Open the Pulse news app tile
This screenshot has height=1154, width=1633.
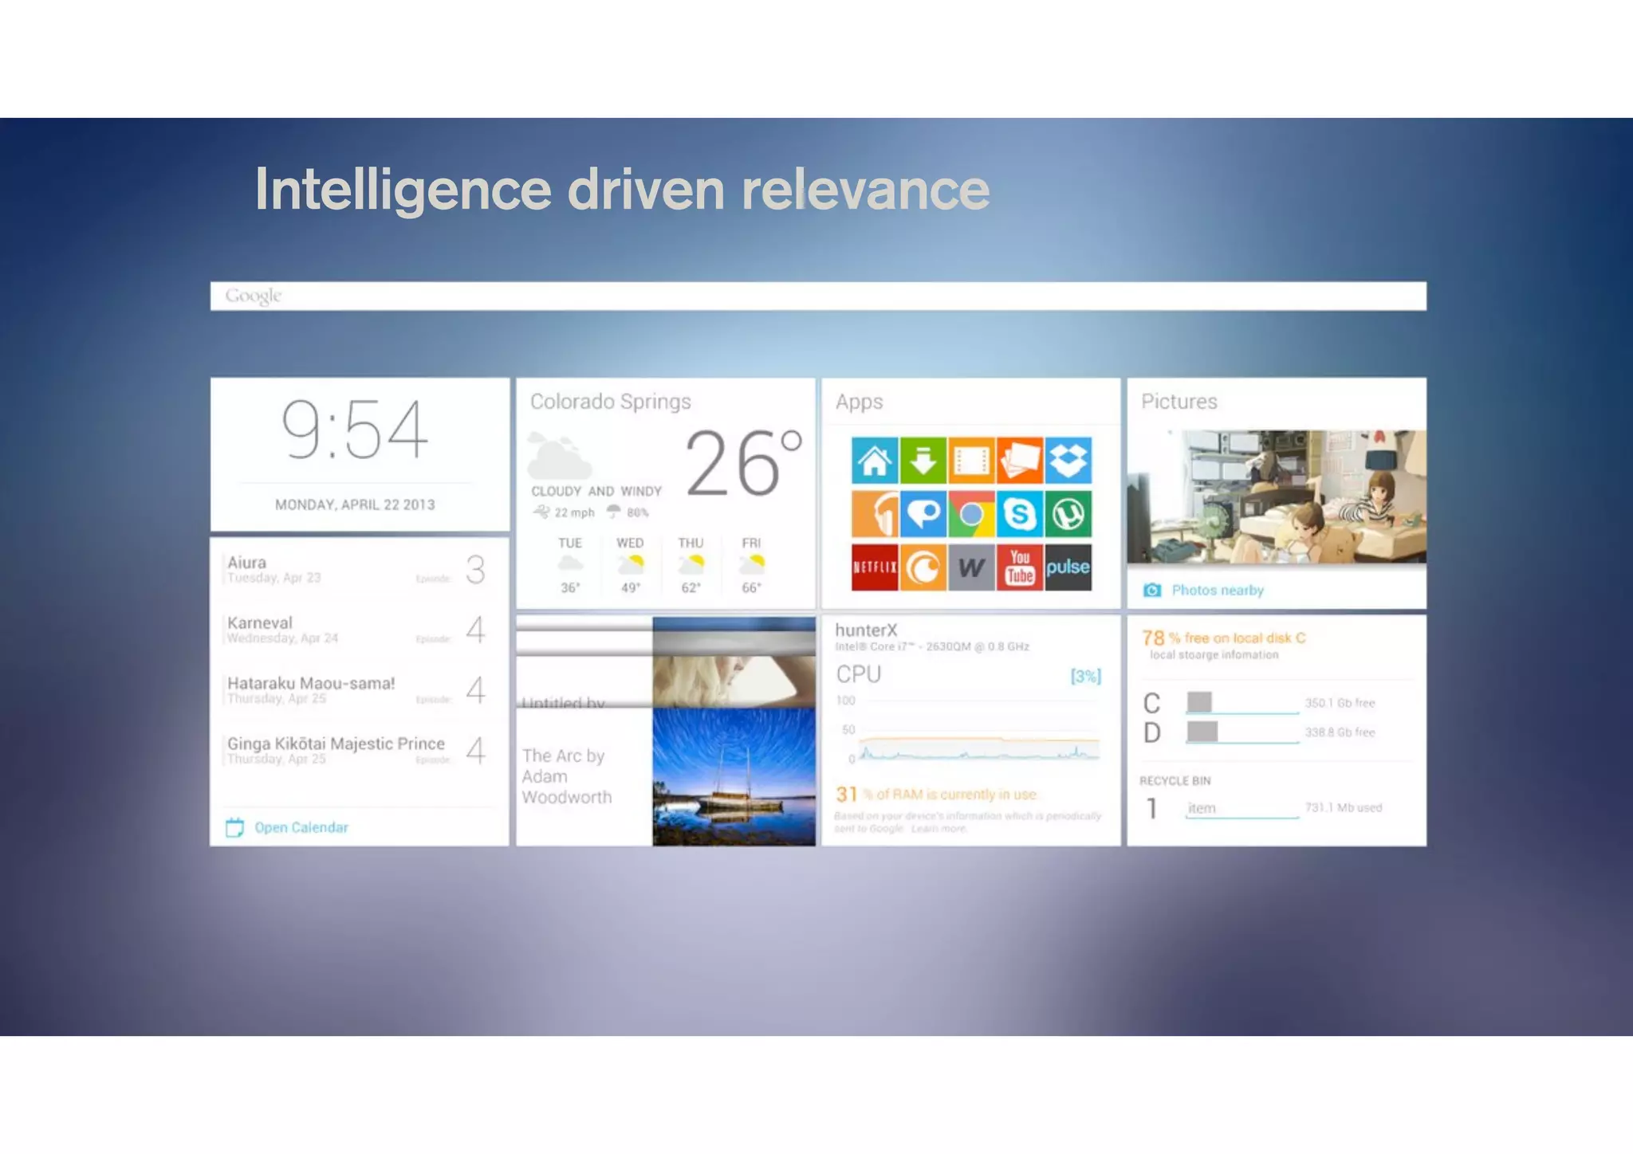[x=1068, y=567]
